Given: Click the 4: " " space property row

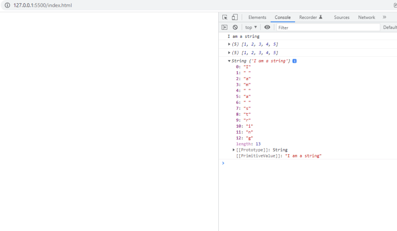Looking at the screenshot, I should [x=243, y=90].
